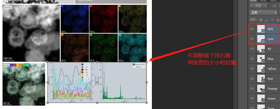Click the Green layer thumbnail
The height and width of the screenshot is (109, 280).
click(261, 99)
